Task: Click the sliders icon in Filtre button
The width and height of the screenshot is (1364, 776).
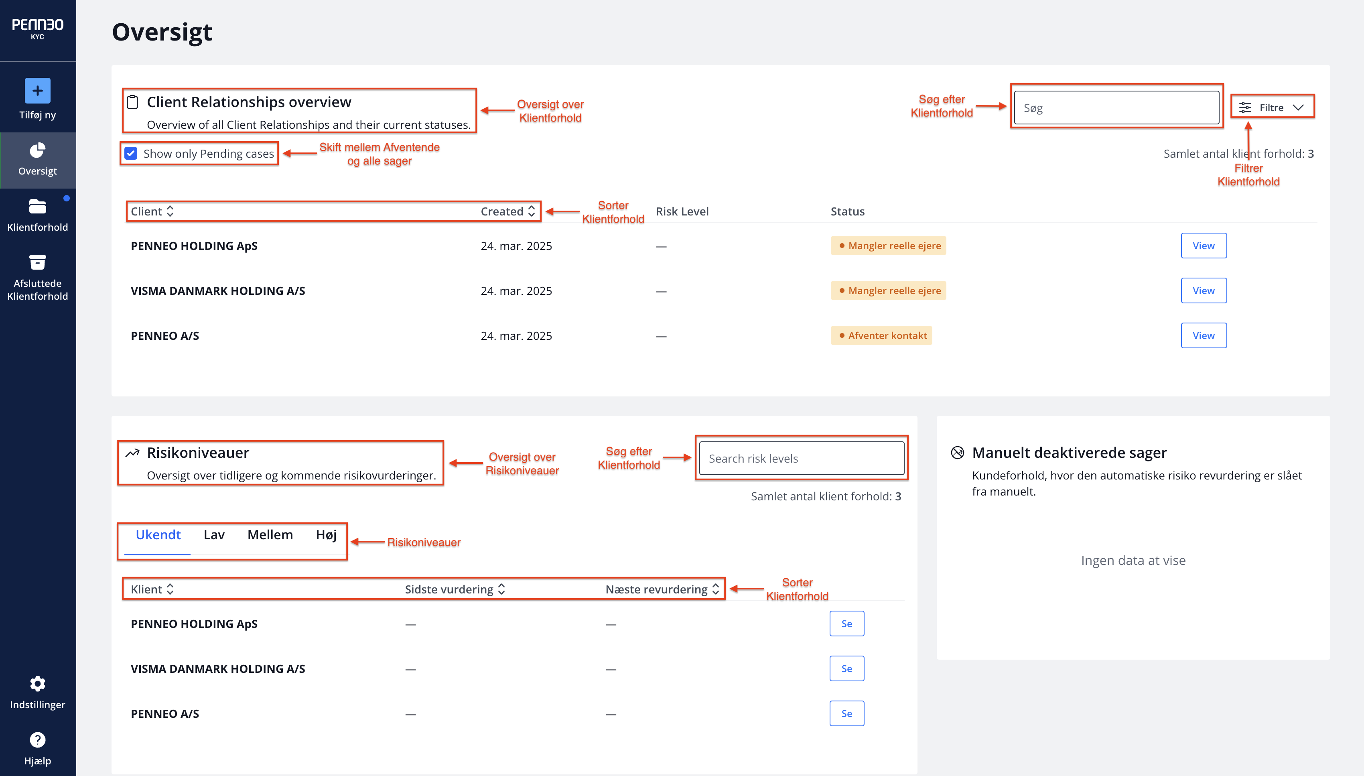Action: (1245, 108)
